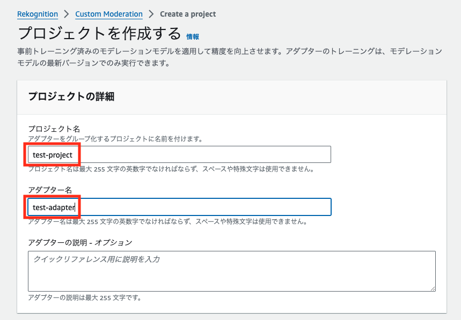Image resolution: width=461 pixels, height=320 pixels.
Task: Click the chevron after Rekognition breadcrumb
Action: (67, 14)
